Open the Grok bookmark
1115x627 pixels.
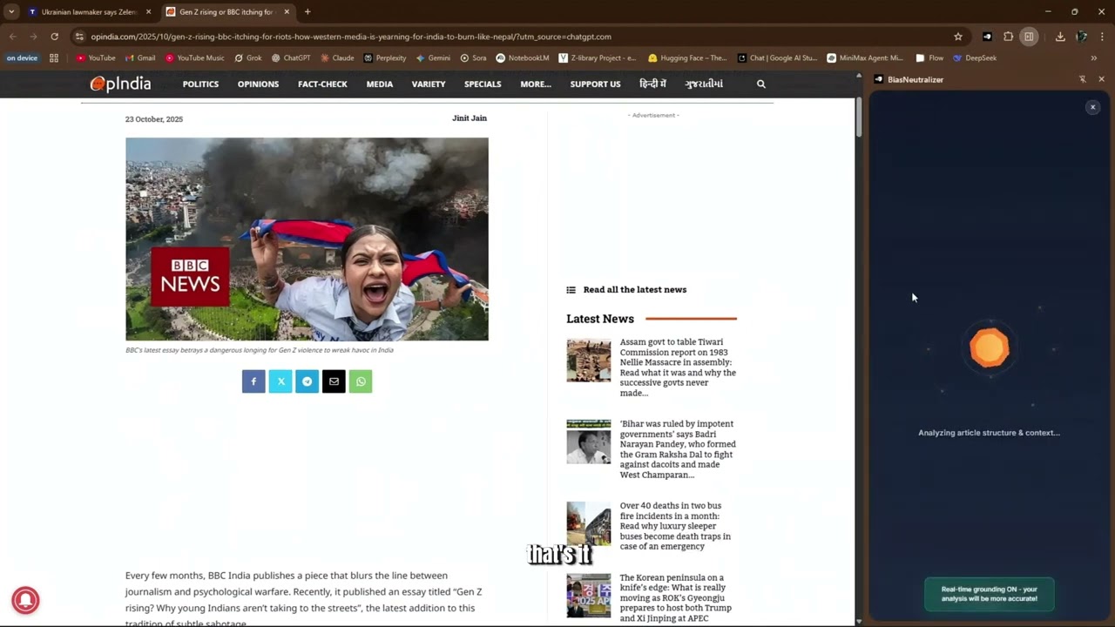(248, 58)
